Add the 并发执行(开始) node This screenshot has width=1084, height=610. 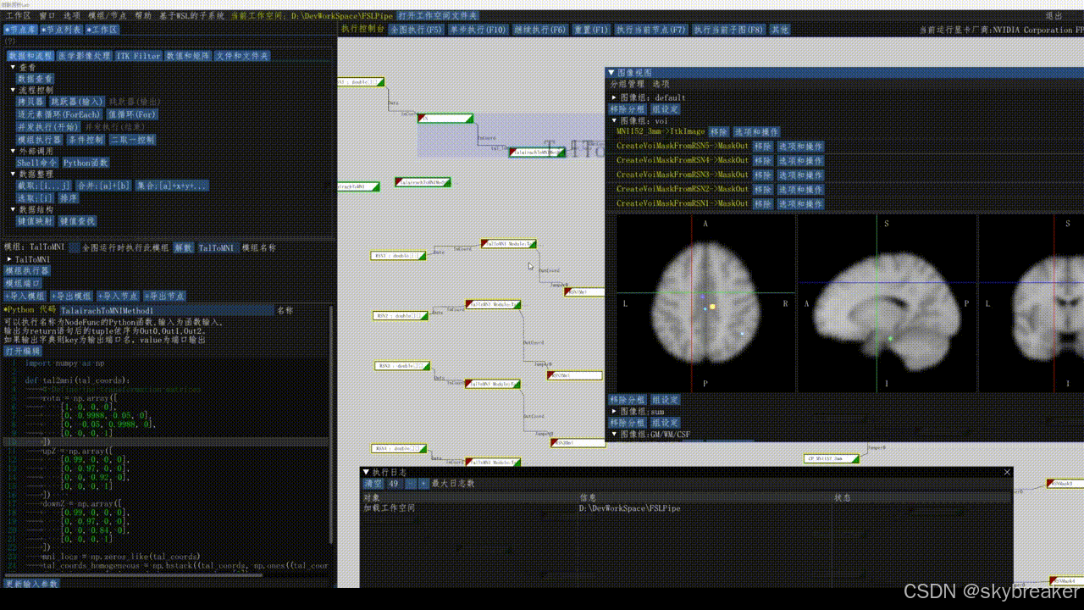tap(48, 126)
